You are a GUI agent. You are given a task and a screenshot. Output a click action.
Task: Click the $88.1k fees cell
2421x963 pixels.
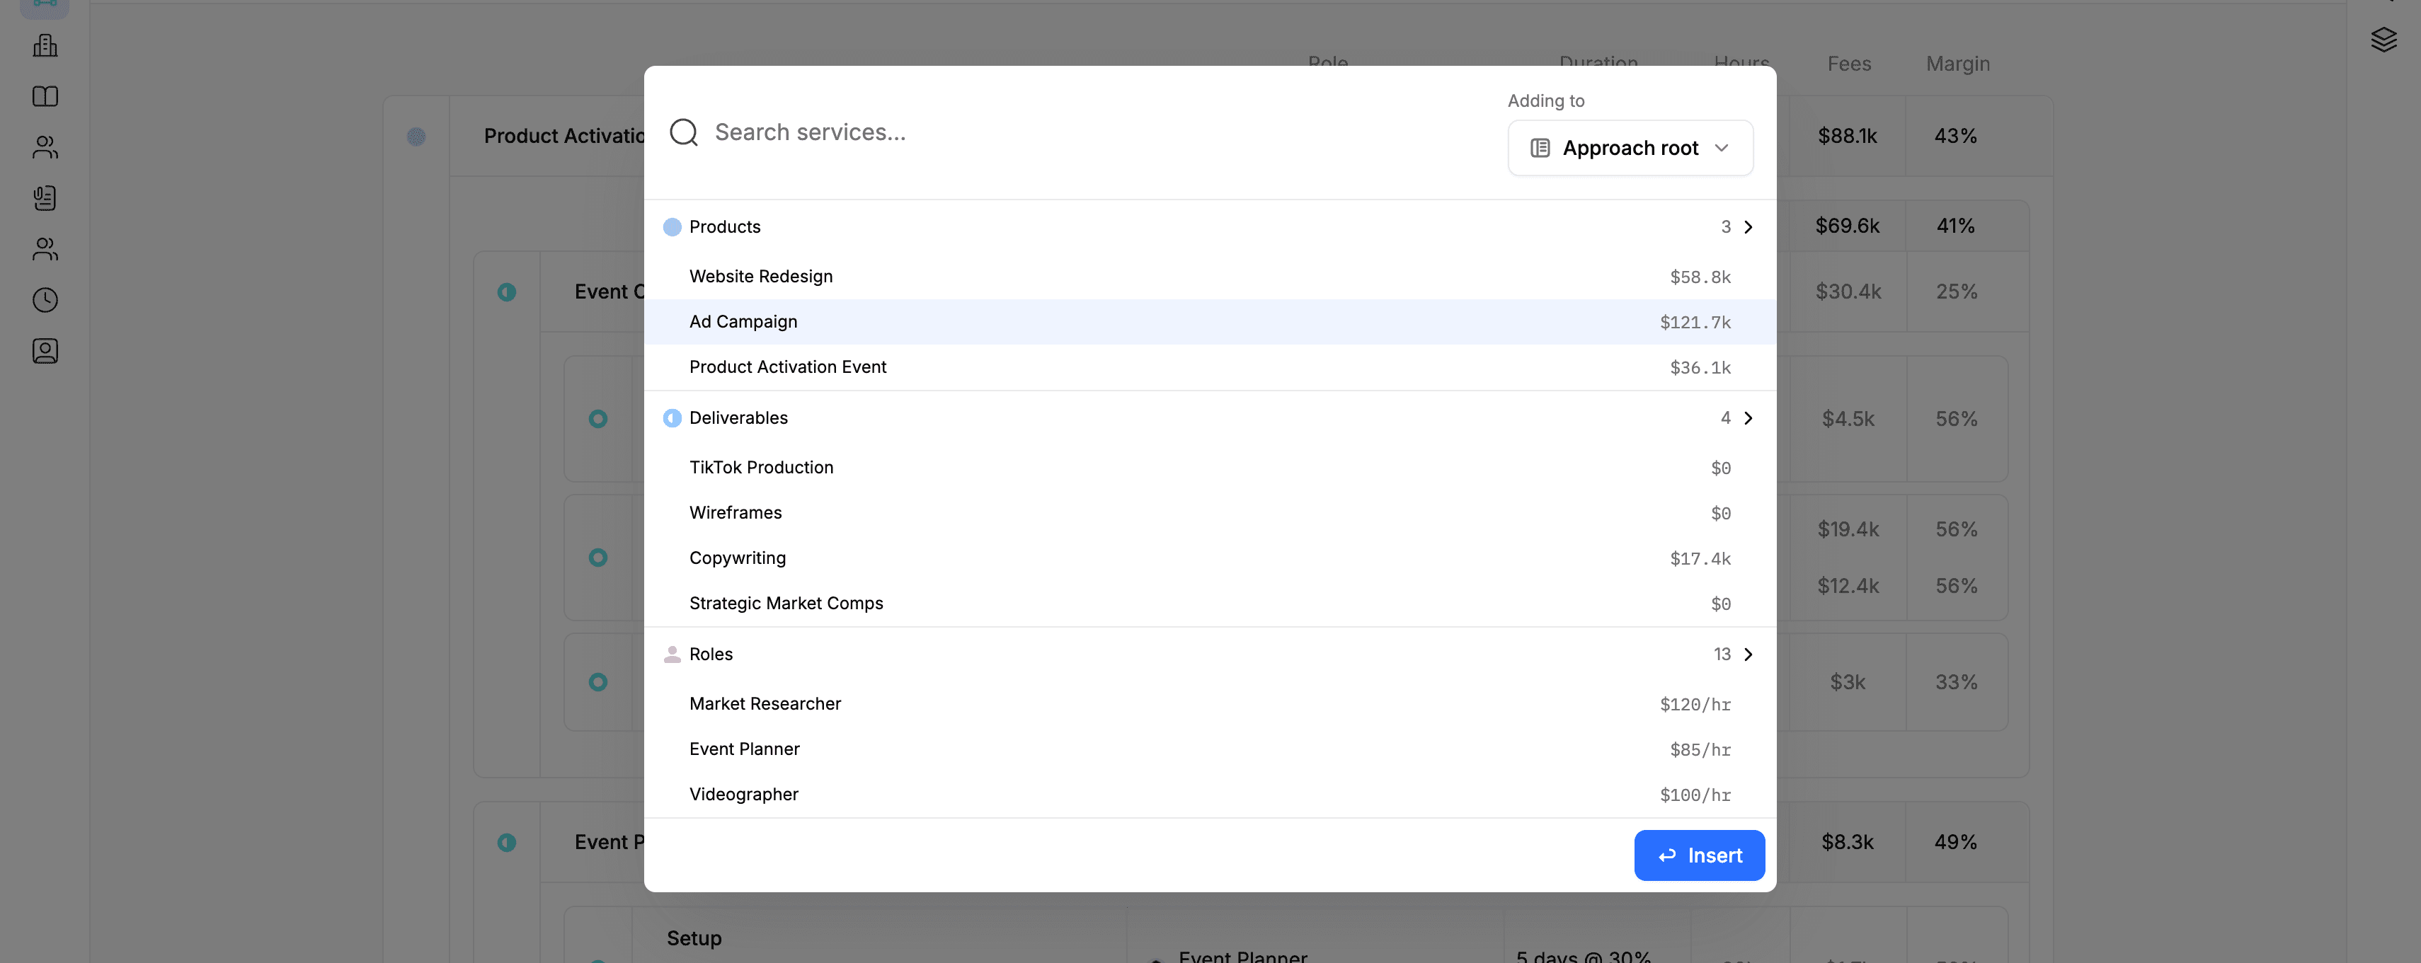point(1847,137)
